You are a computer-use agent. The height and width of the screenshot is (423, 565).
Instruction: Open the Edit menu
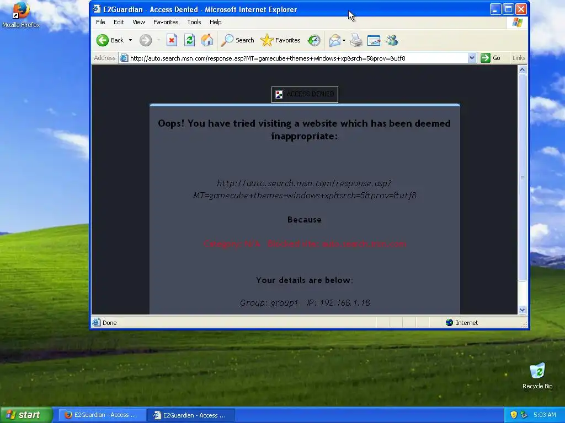(119, 22)
